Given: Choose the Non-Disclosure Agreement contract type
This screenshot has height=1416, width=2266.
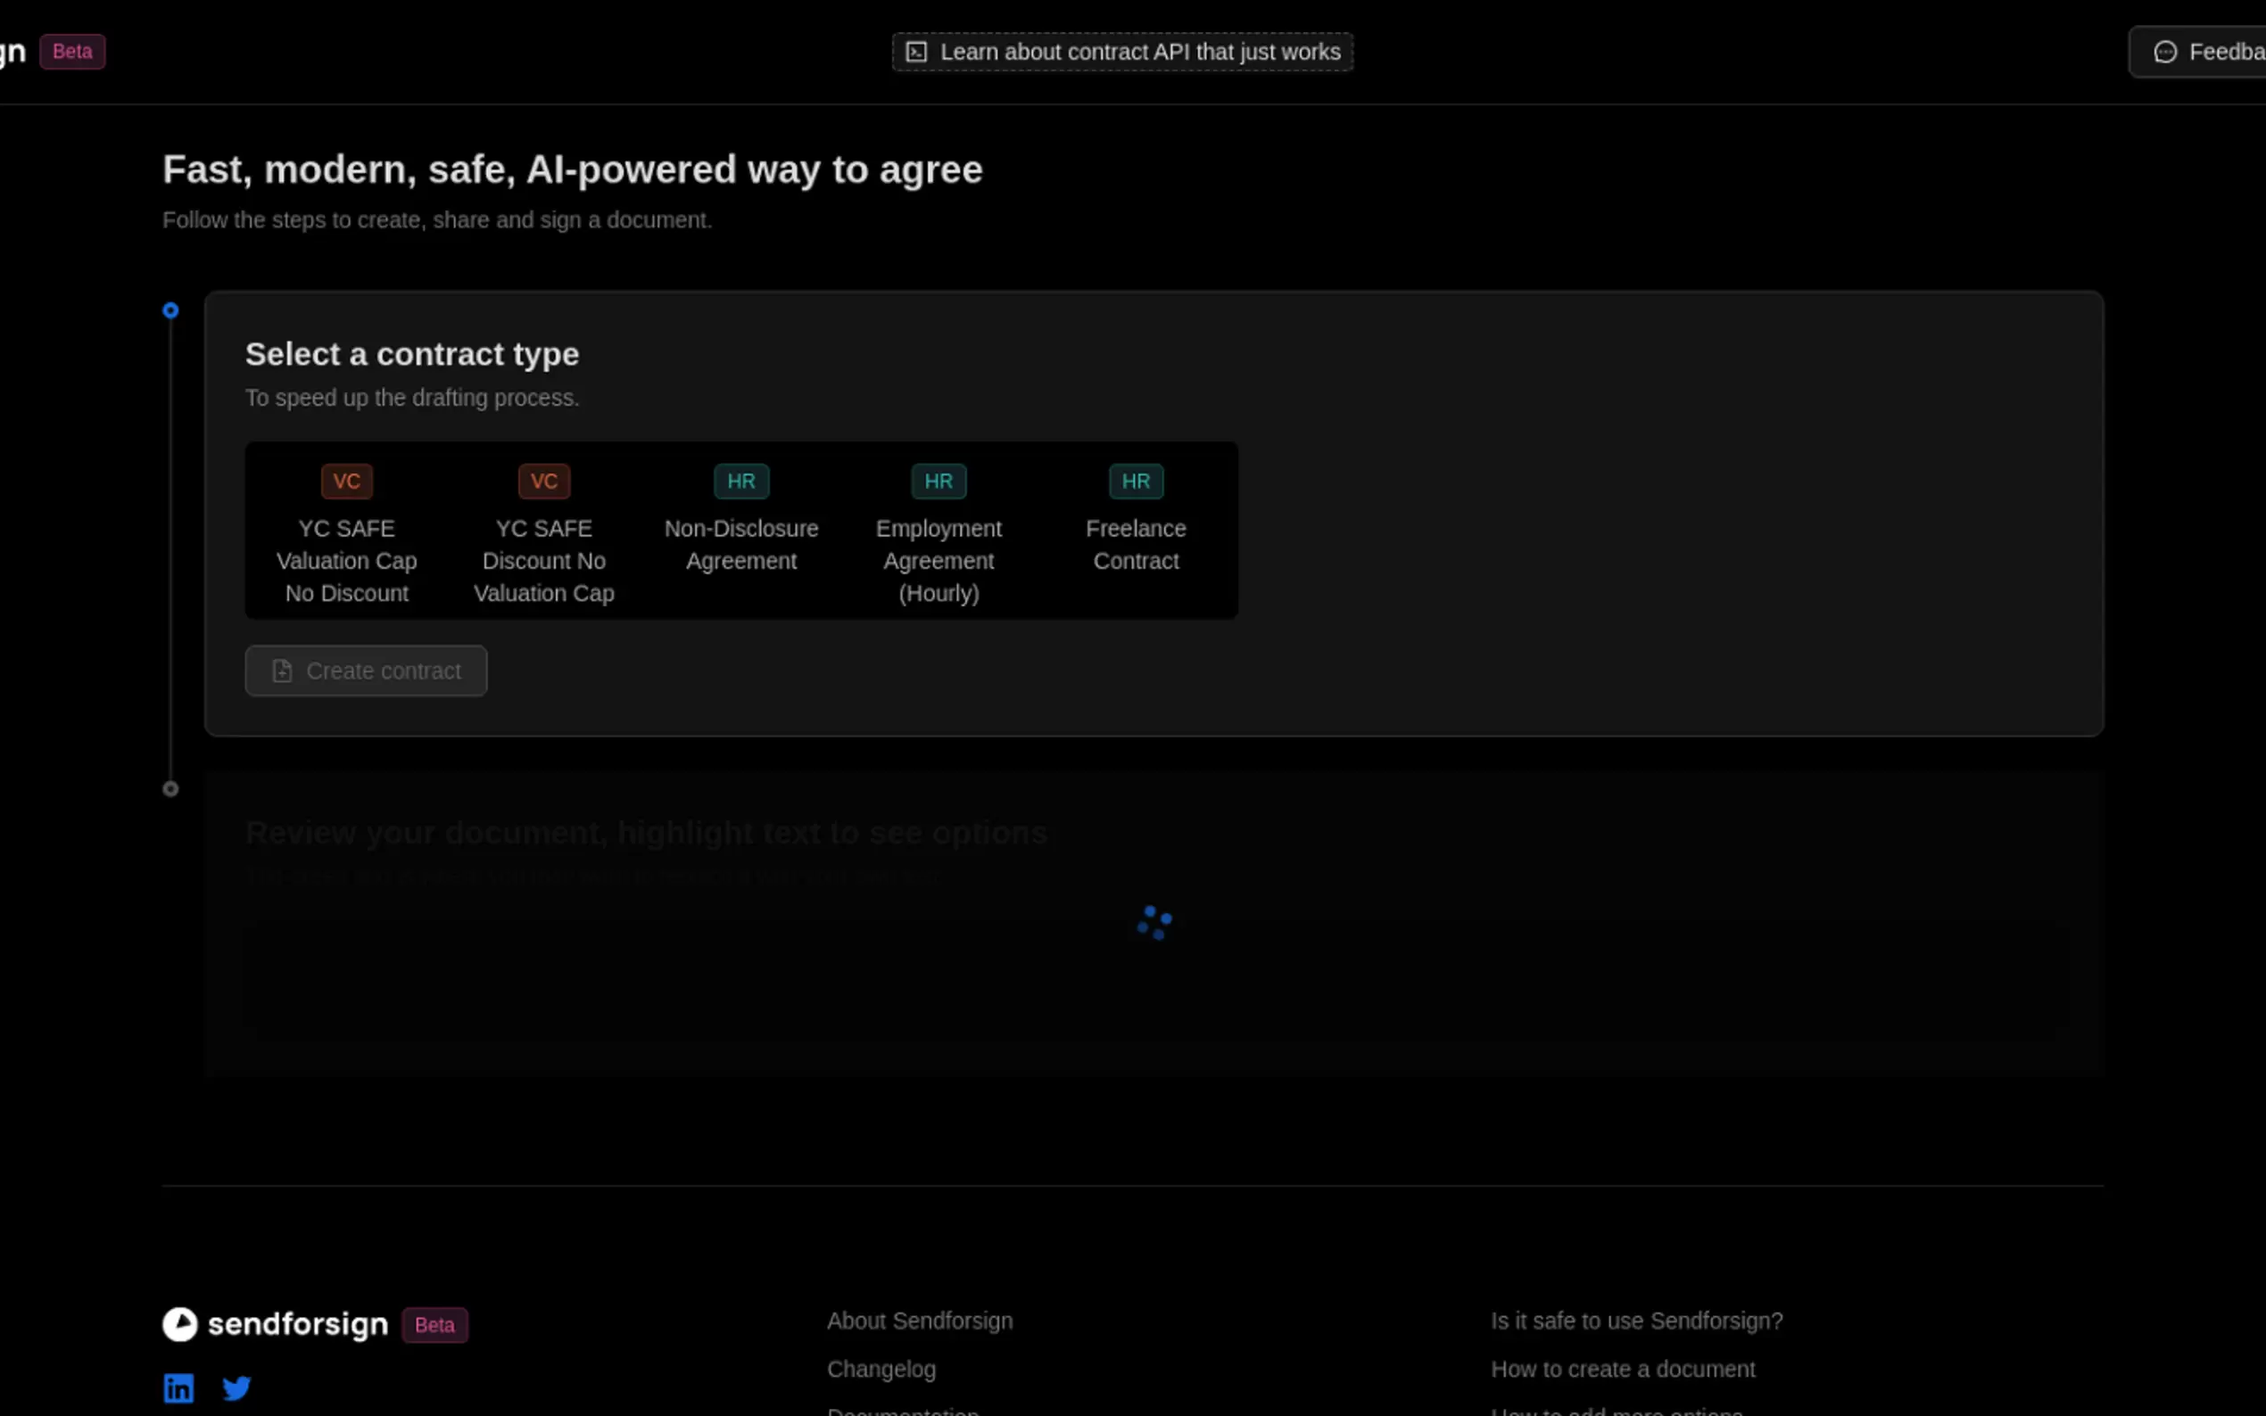Looking at the screenshot, I should pyautogui.click(x=741, y=544).
